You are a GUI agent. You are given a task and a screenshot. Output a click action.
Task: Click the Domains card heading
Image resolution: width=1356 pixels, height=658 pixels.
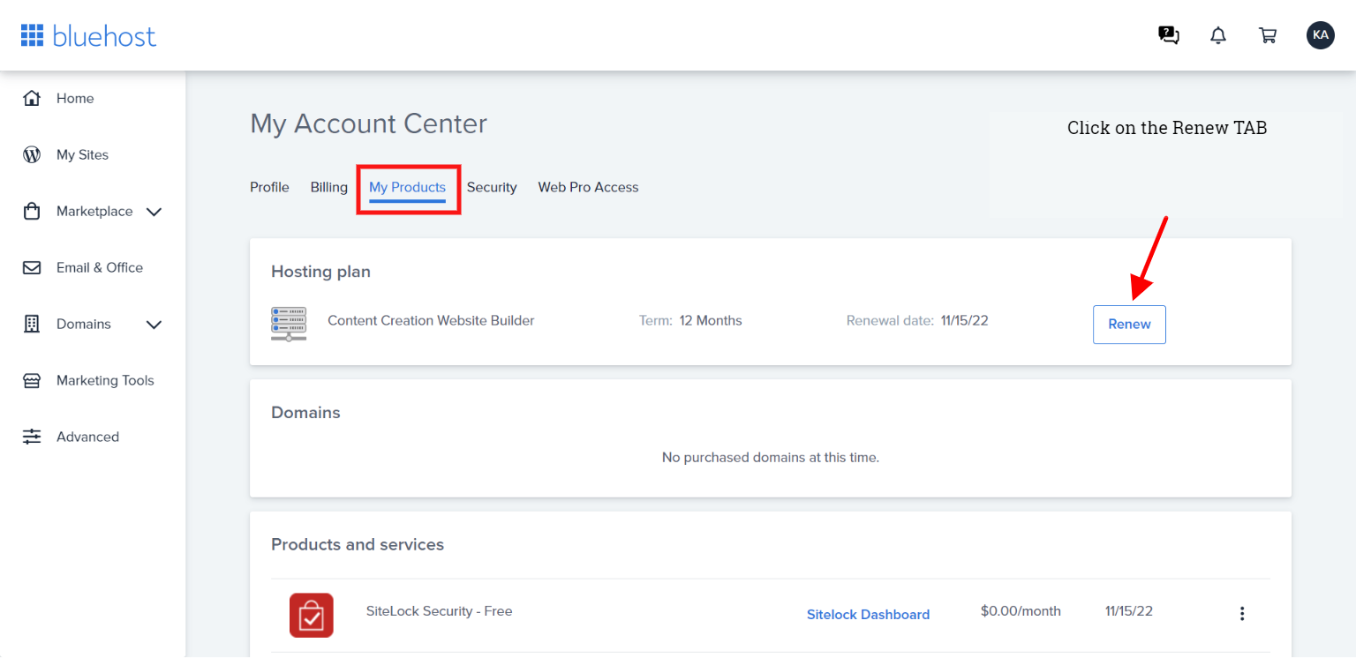(305, 413)
